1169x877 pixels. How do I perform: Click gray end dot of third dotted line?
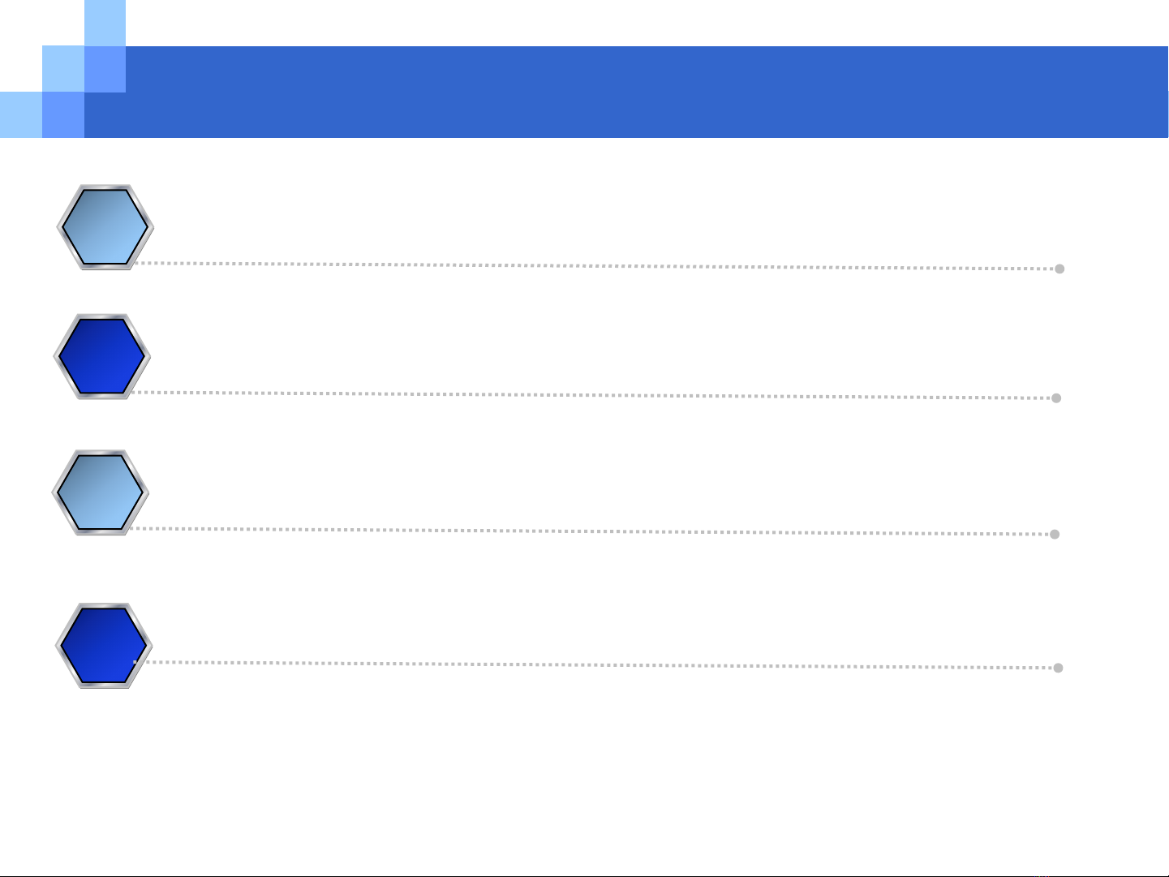[x=1055, y=535]
